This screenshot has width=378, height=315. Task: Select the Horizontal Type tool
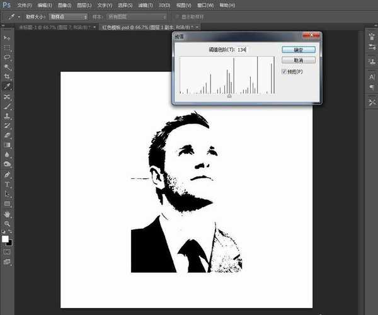8,185
